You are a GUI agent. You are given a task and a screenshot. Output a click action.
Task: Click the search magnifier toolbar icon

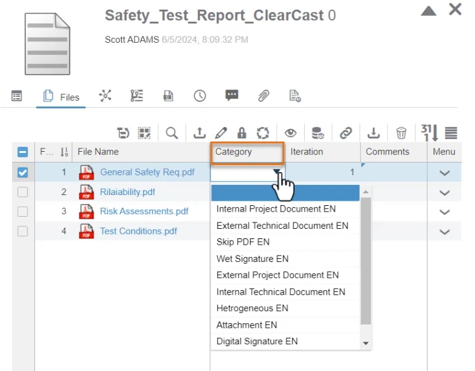[172, 133]
